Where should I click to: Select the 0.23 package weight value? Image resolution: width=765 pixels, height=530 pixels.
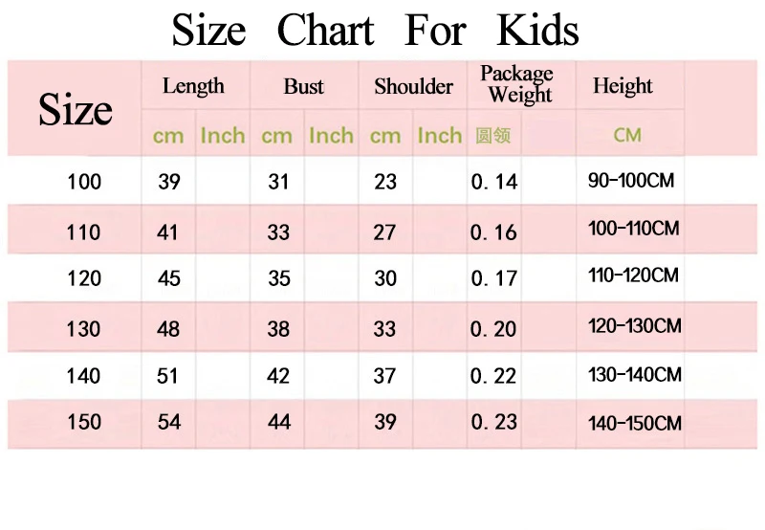coord(494,422)
